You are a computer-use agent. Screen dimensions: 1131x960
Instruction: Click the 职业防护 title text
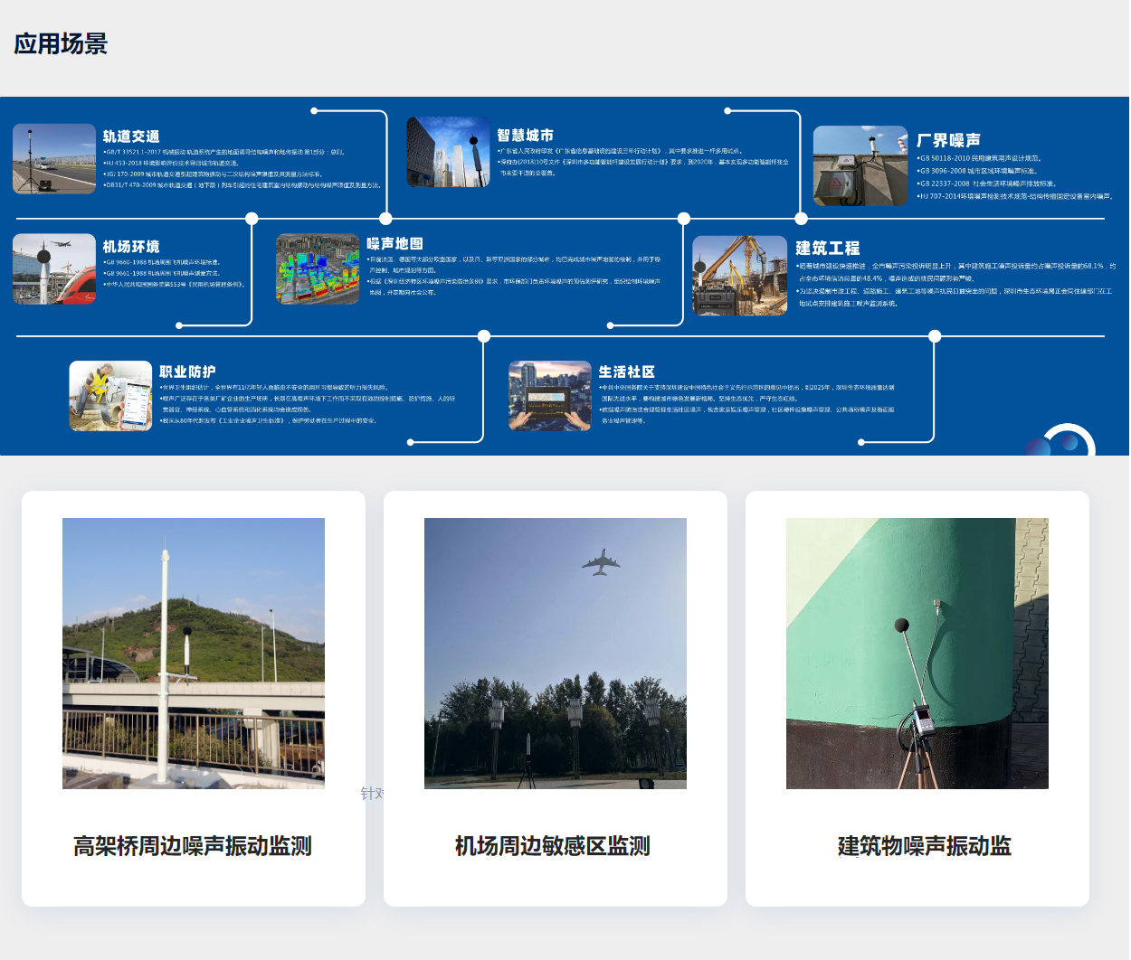click(x=187, y=372)
